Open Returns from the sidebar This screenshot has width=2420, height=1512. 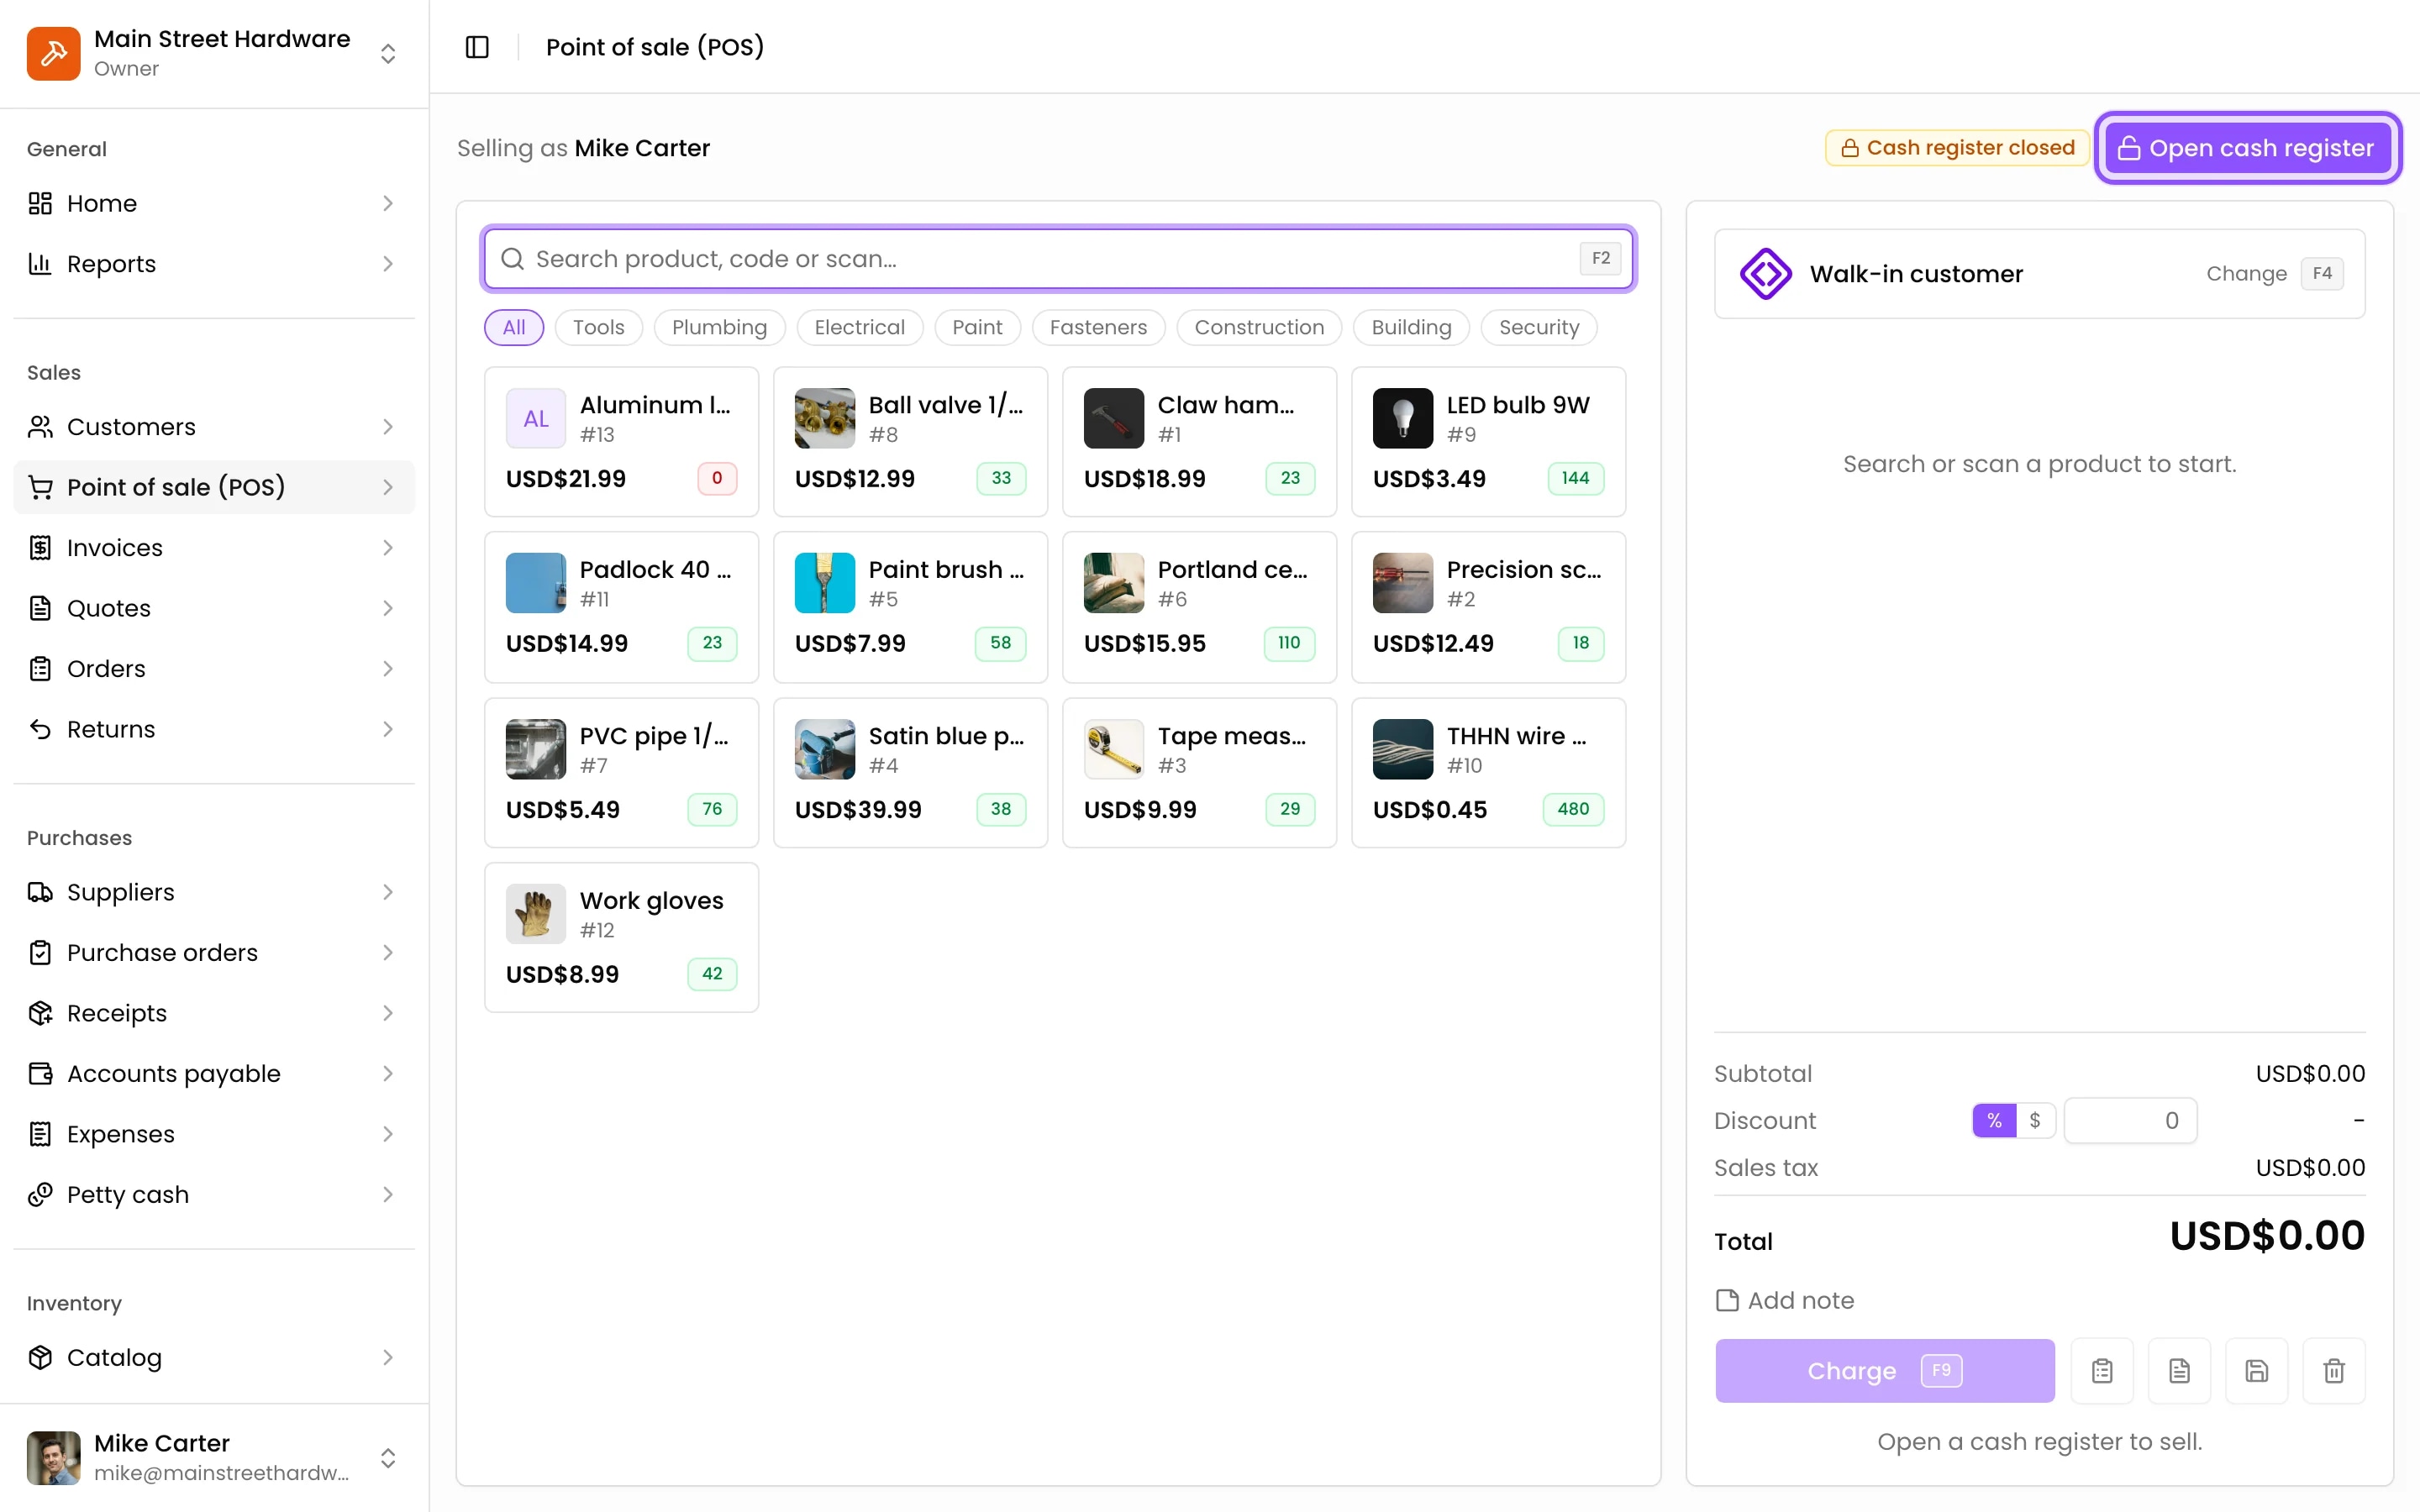click(x=214, y=729)
